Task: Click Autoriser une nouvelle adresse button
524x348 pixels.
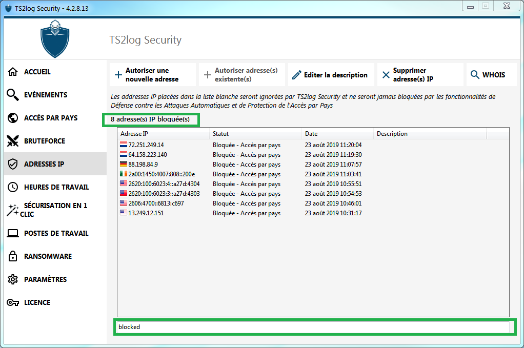Action: click(153, 75)
